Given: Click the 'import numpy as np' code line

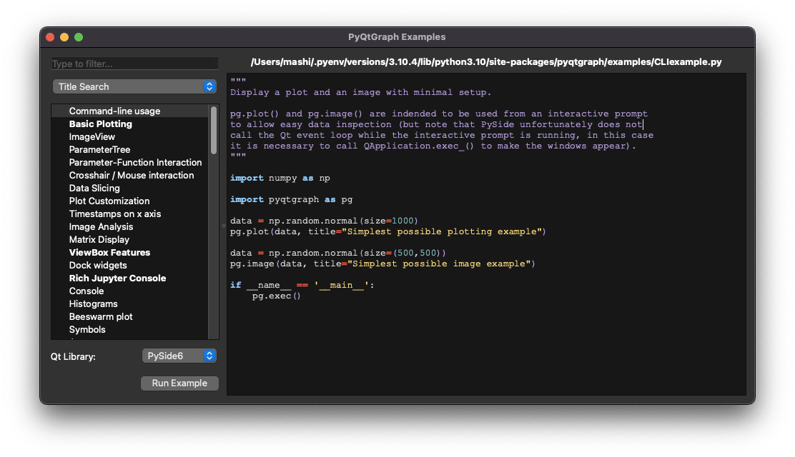Looking at the screenshot, I should (280, 178).
